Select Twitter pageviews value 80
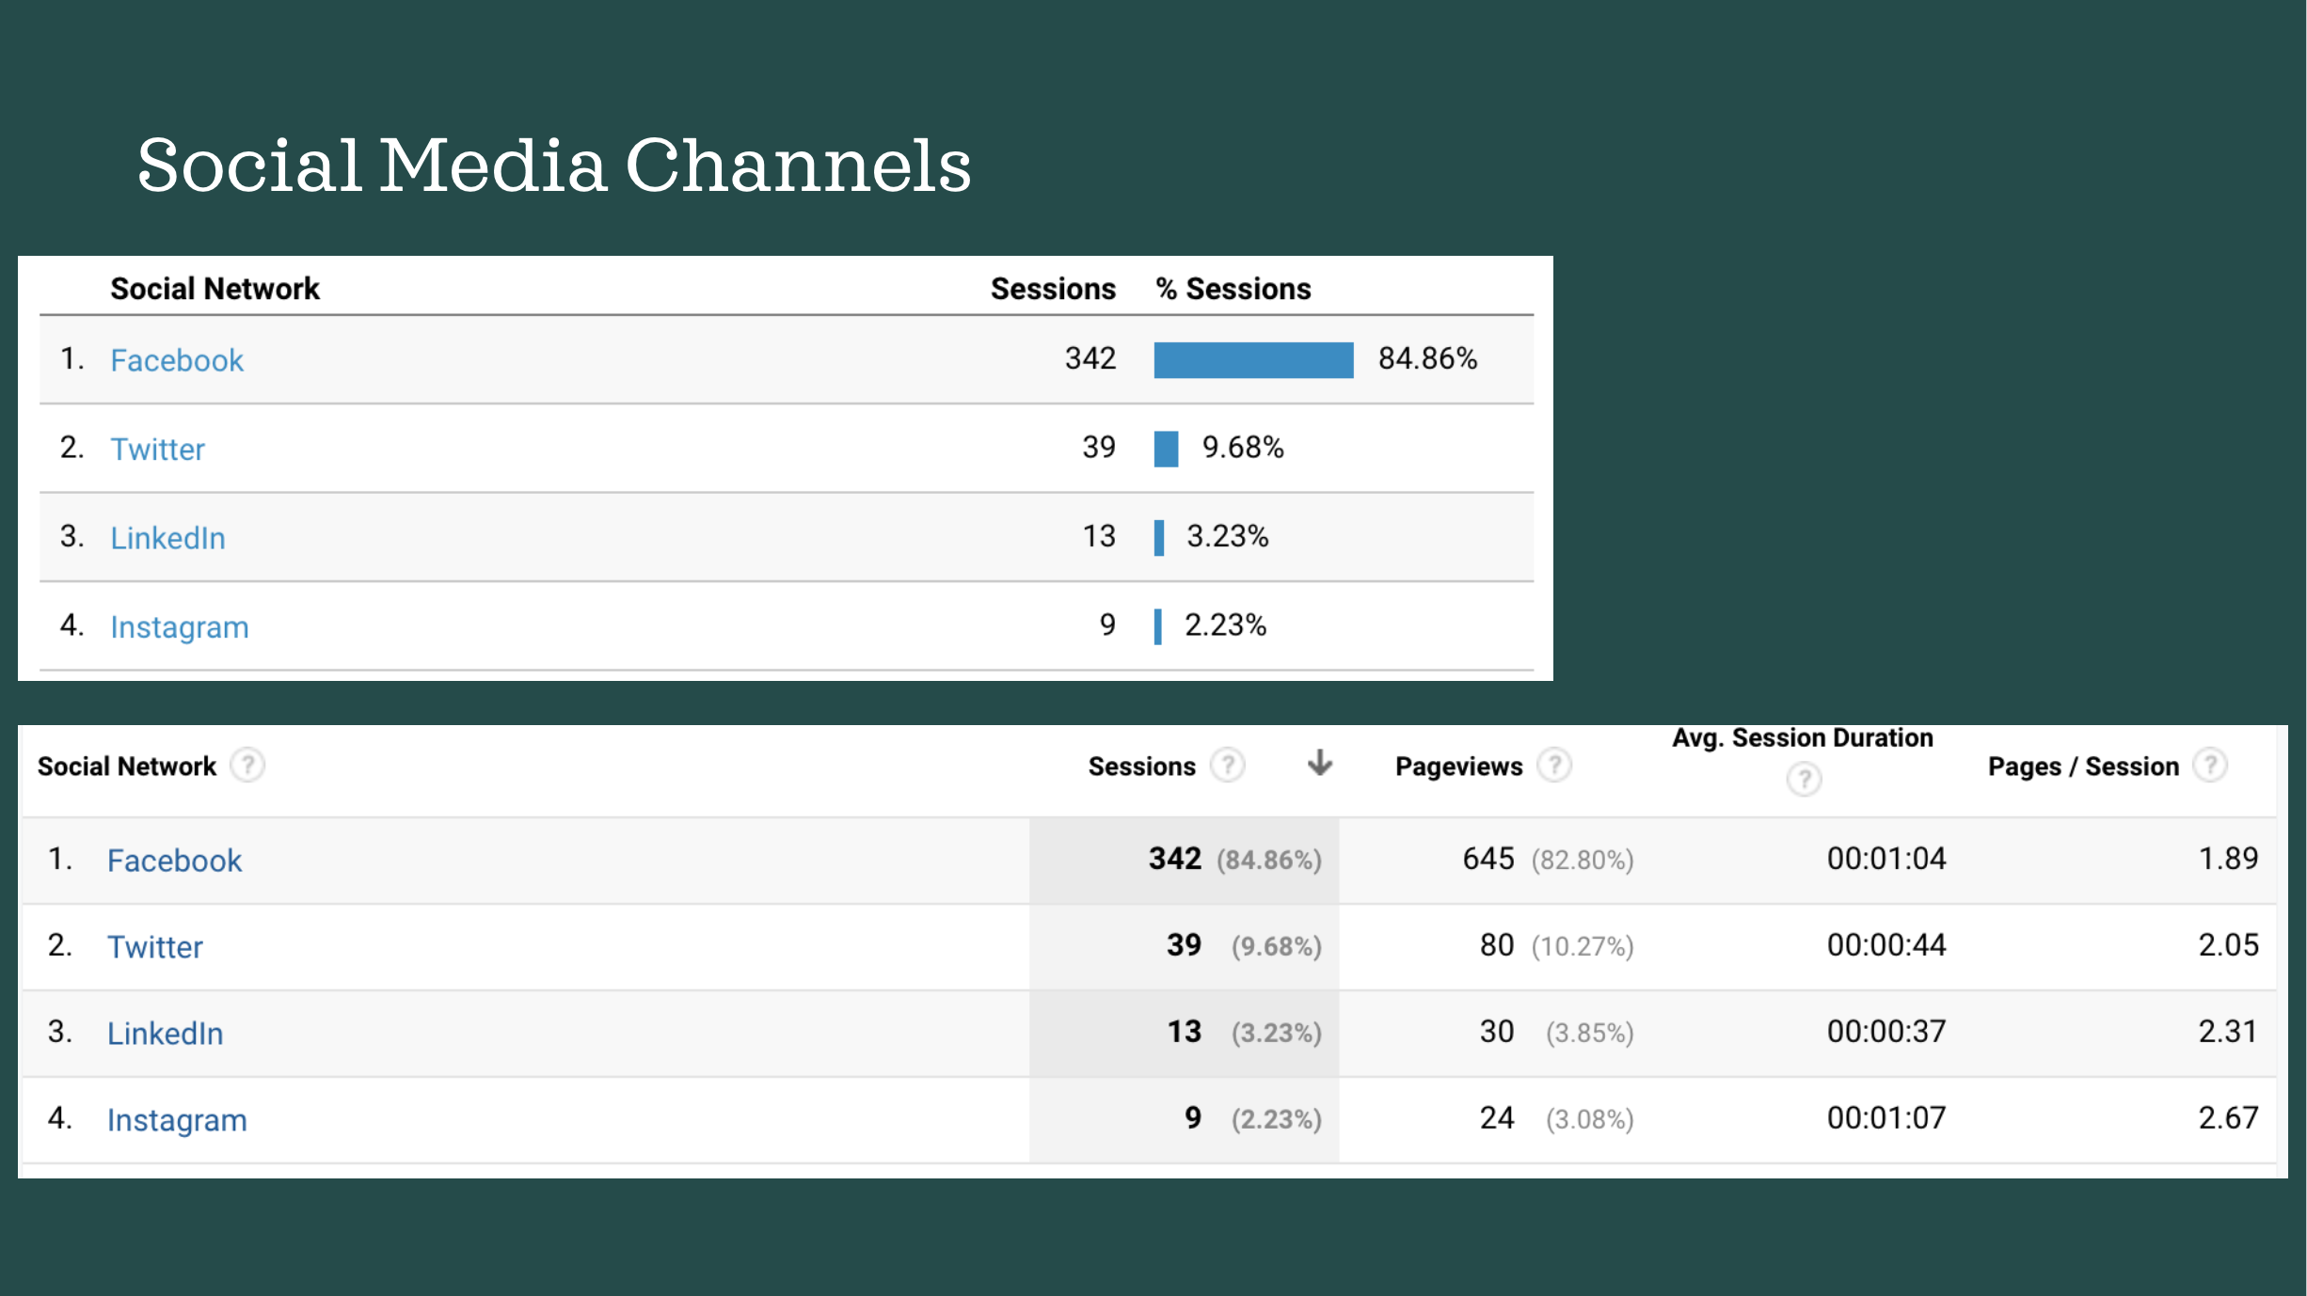 pos(1497,945)
